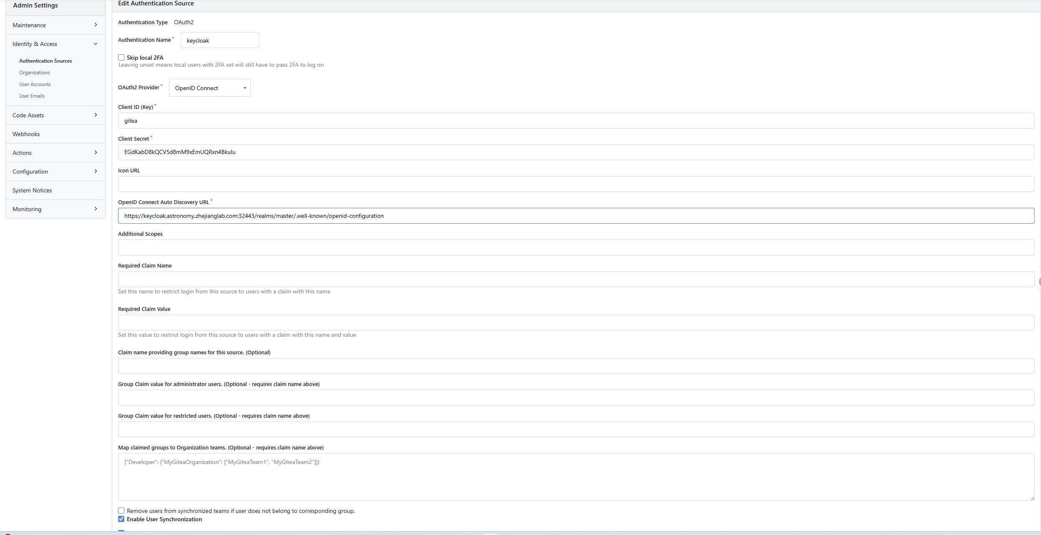Open User Emails link

[32, 96]
